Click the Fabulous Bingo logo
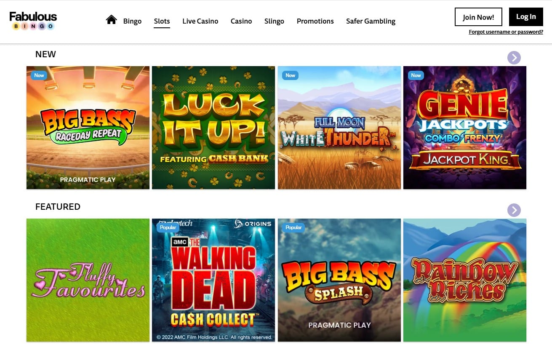552x350 pixels. (33, 21)
